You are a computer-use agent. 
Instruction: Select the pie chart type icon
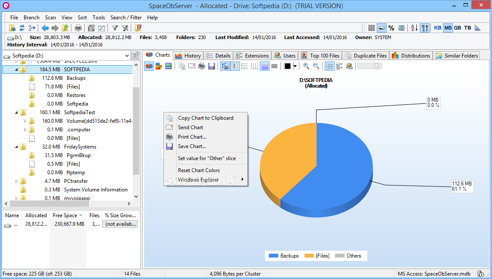[x=149, y=66]
